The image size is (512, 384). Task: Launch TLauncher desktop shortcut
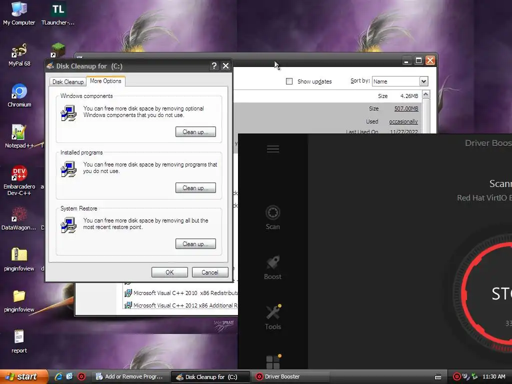click(58, 13)
